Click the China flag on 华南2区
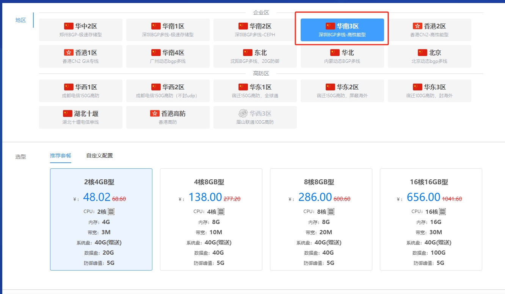The width and height of the screenshot is (505, 294). [243, 26]
